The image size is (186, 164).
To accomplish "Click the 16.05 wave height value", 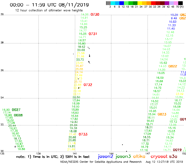I will tap(161, 73).
